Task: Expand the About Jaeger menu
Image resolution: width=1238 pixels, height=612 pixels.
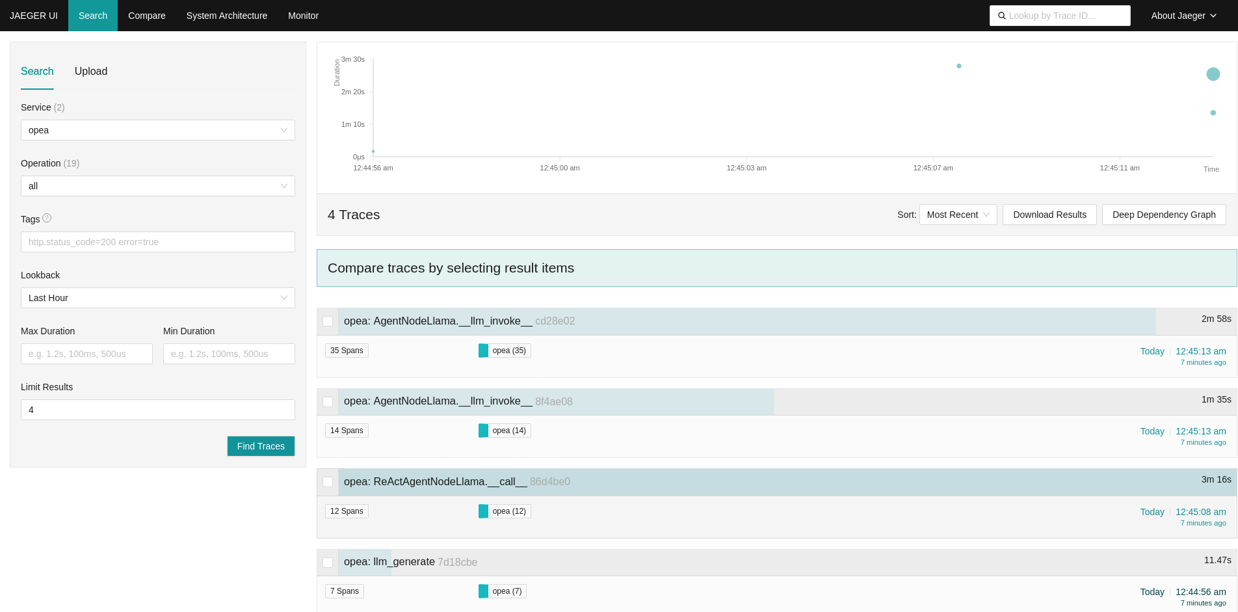Action: tap(1183, 16)
